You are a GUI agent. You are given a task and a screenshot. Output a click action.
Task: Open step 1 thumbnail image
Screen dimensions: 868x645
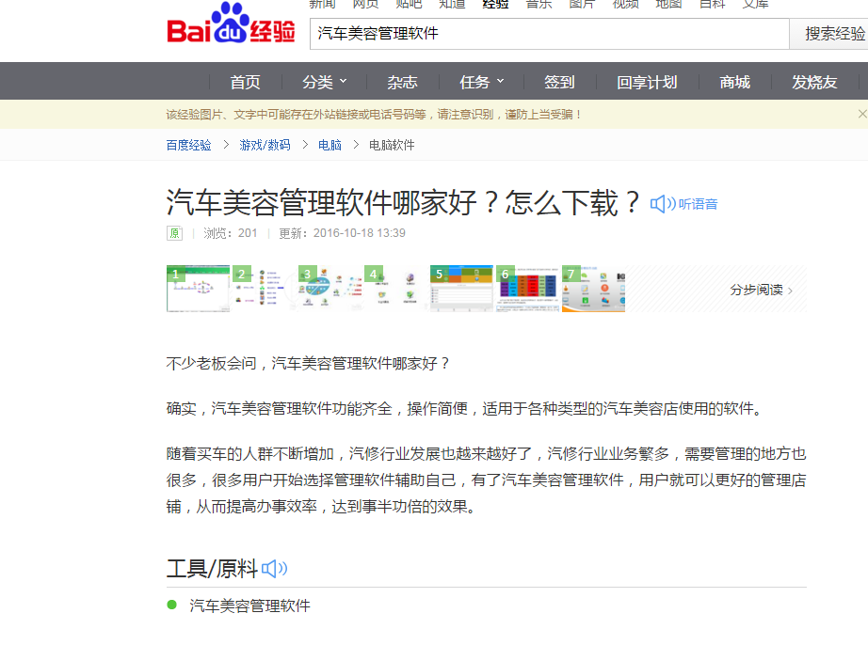(x=199, y=289)
